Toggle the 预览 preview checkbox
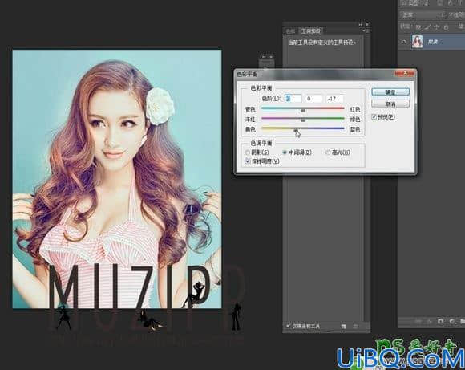 click(x=374, y=116)
